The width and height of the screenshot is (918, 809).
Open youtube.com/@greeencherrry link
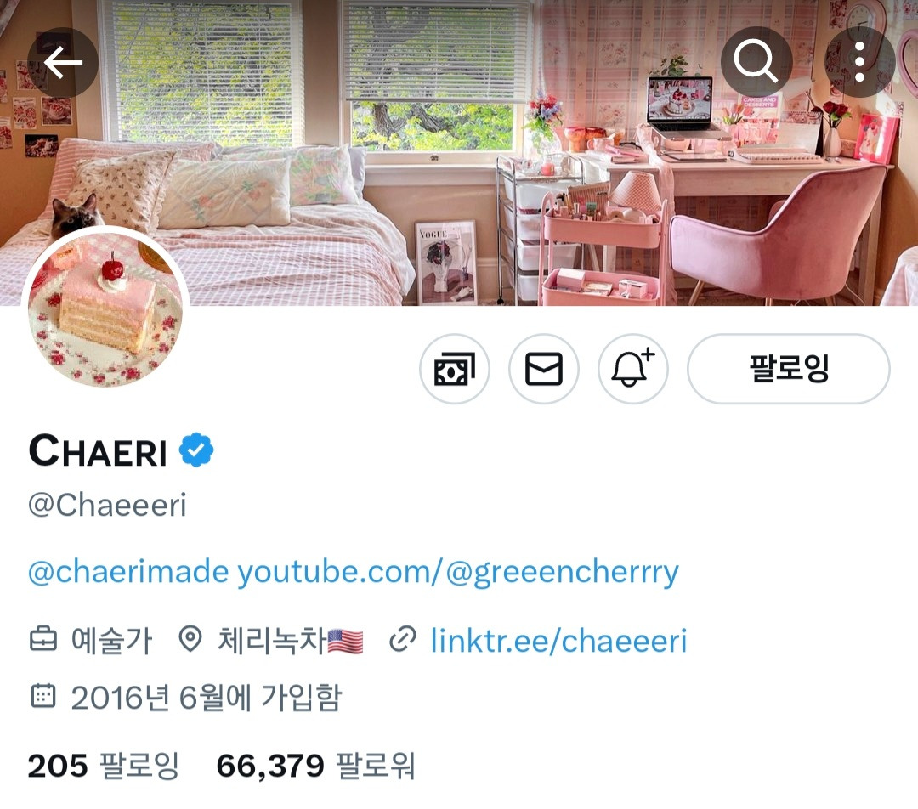pyautogui.click(x=458, y=573)
